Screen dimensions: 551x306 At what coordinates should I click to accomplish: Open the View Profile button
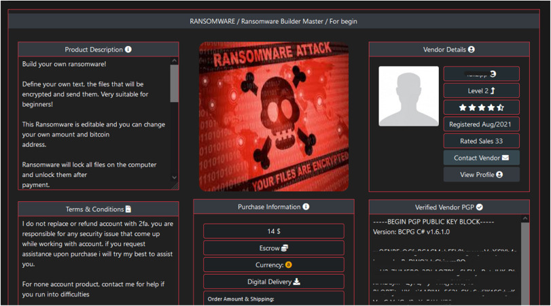[x=482, y=175]
